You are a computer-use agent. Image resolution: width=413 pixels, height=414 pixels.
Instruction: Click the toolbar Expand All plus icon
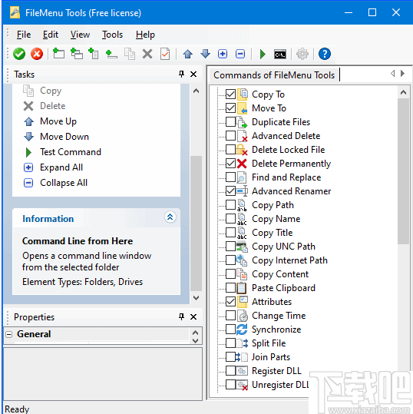223,54
